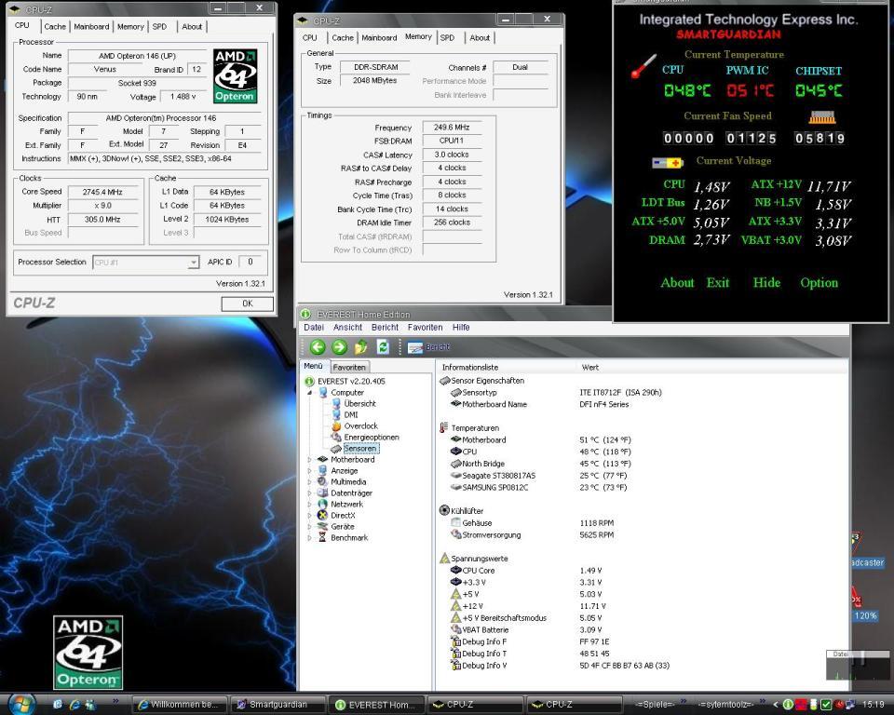Screen dimensions: 894x715
Task: Open SPD tab in second CPU-Z window
Action: (x=447, y=37)
